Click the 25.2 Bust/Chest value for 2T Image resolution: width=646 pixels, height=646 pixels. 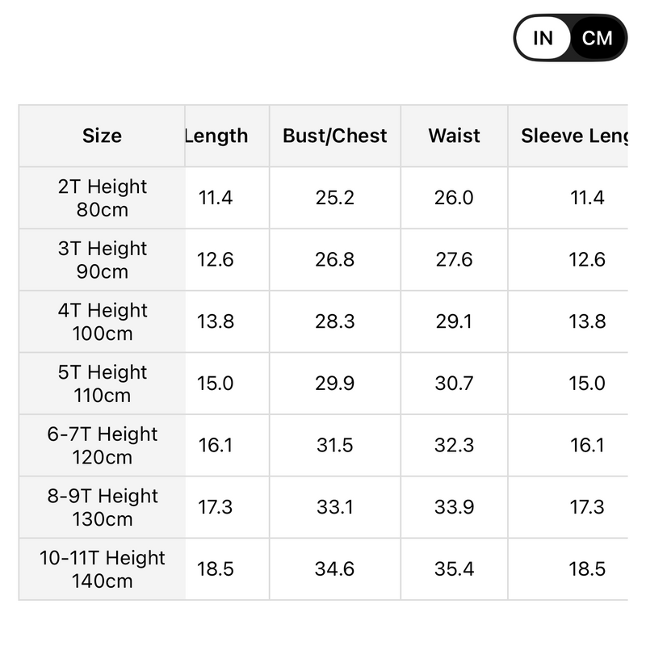335,198
